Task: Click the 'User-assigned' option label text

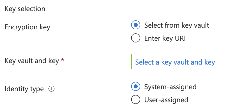Action: tap(166, 100)
